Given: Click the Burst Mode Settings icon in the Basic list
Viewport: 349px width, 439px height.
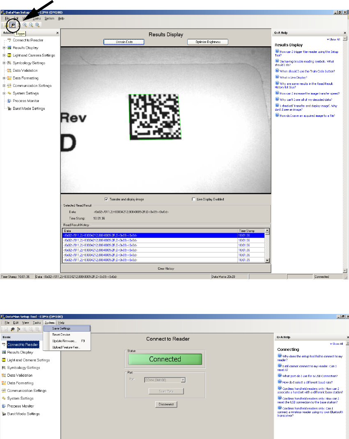Looking at the screenshot, I should click(4, 414).
